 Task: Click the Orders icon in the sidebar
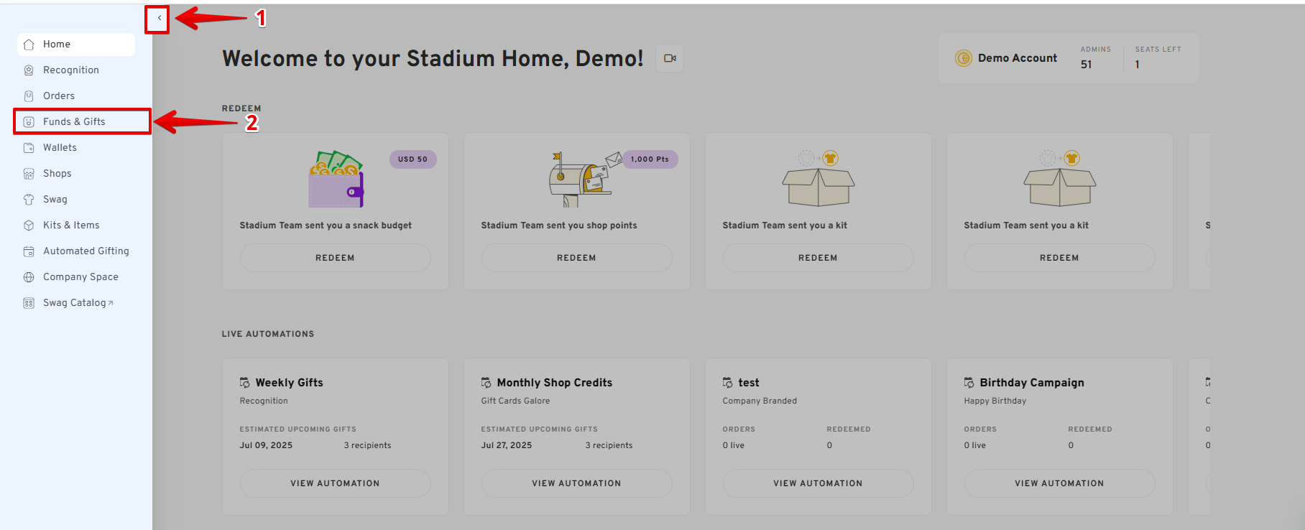click(29, 96)
